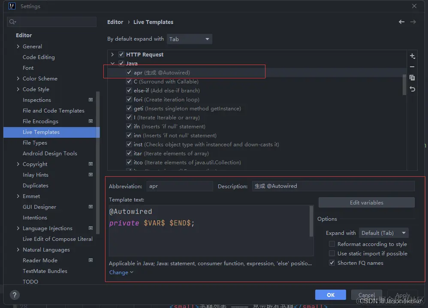Click the project-level icon beside Reader Mode
Image resolution: width=428 pixels, height=308 pixels.
pos(90,260)
